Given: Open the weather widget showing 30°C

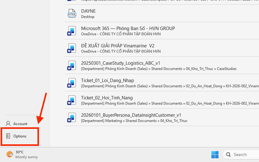Looking at the screenshot, I should point(22,155).
